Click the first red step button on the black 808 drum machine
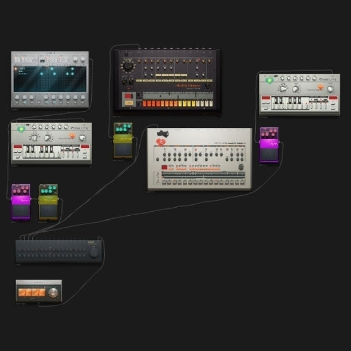This screenshot has width=351, height=351. coord(144,103)
